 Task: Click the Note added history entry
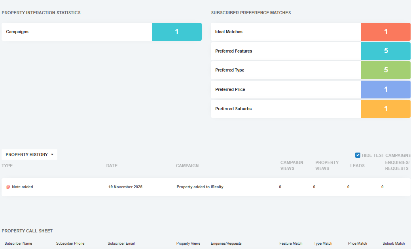pos(23,187)
